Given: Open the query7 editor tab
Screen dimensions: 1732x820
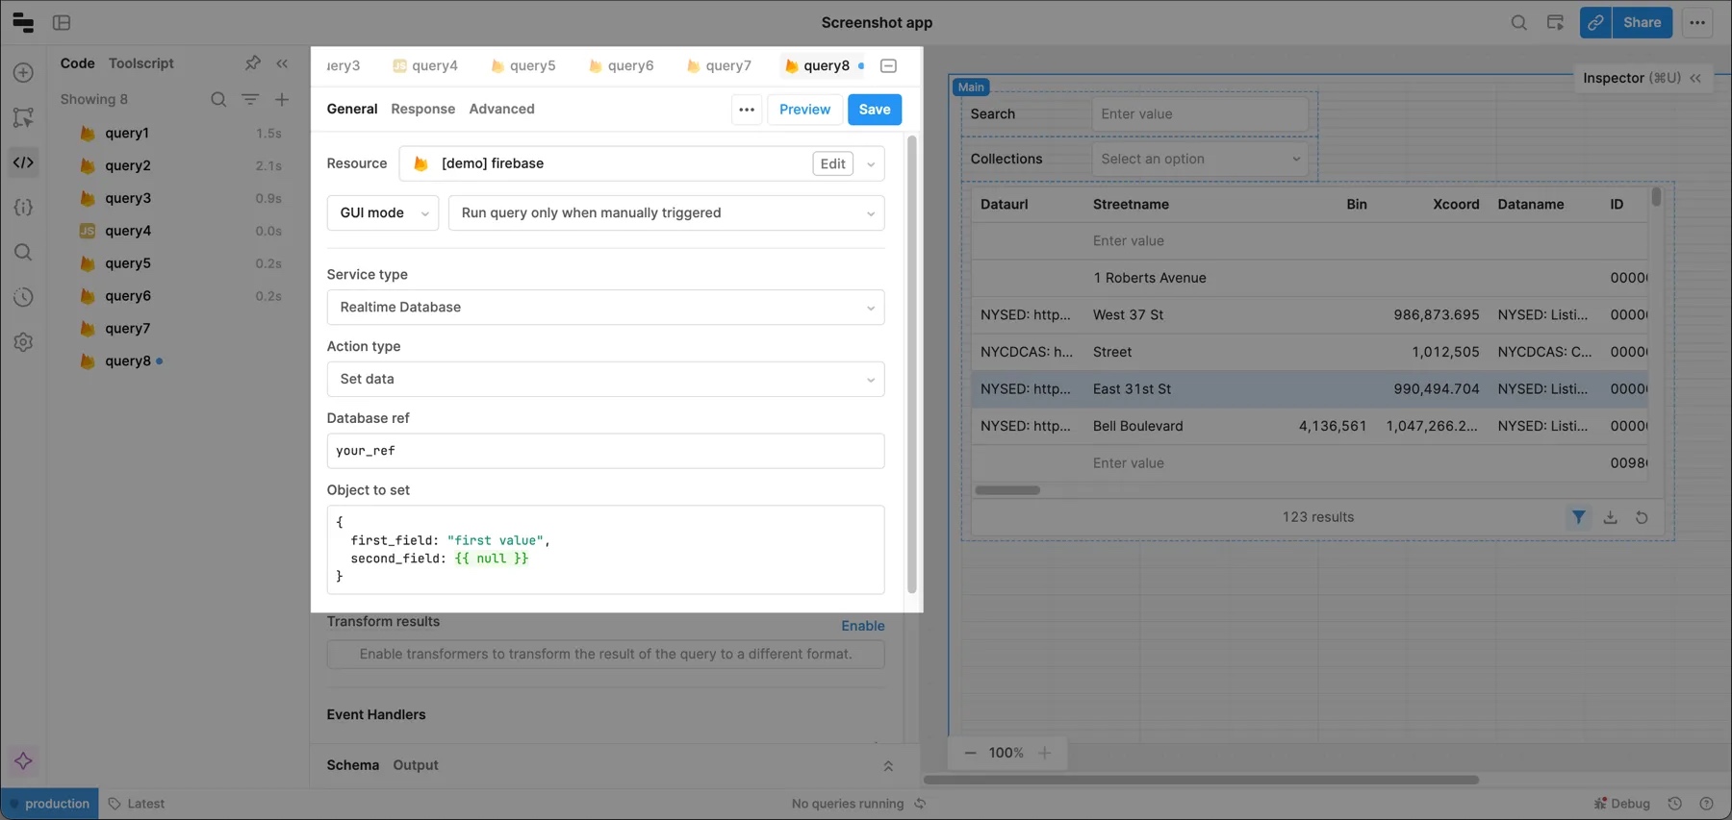Looking at the screenshot, I should (719, 66).
